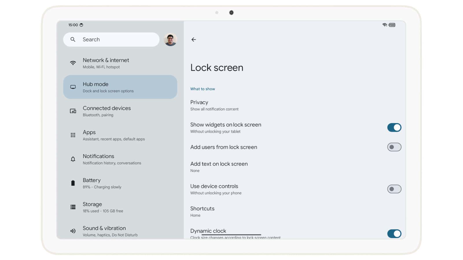Screen dimensions: 463x260
Task: Click the Sound & vibration speaker icon
Action: tap(73, 231)
